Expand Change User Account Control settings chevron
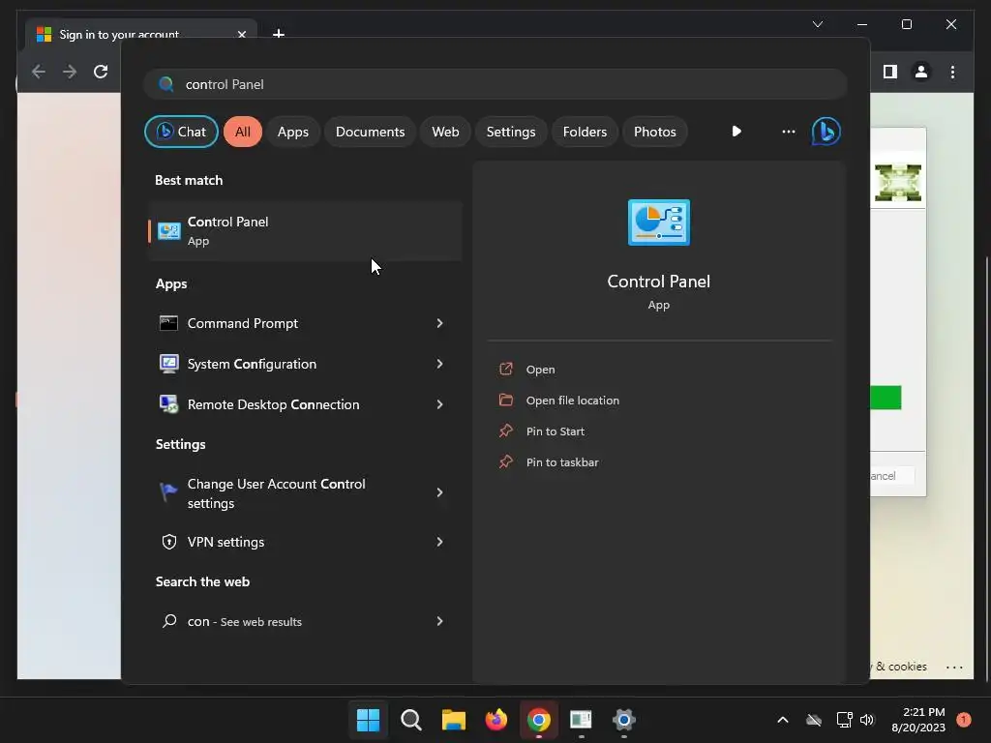The image size is (991, 743). pyautogui.click(x=440, y=492)
